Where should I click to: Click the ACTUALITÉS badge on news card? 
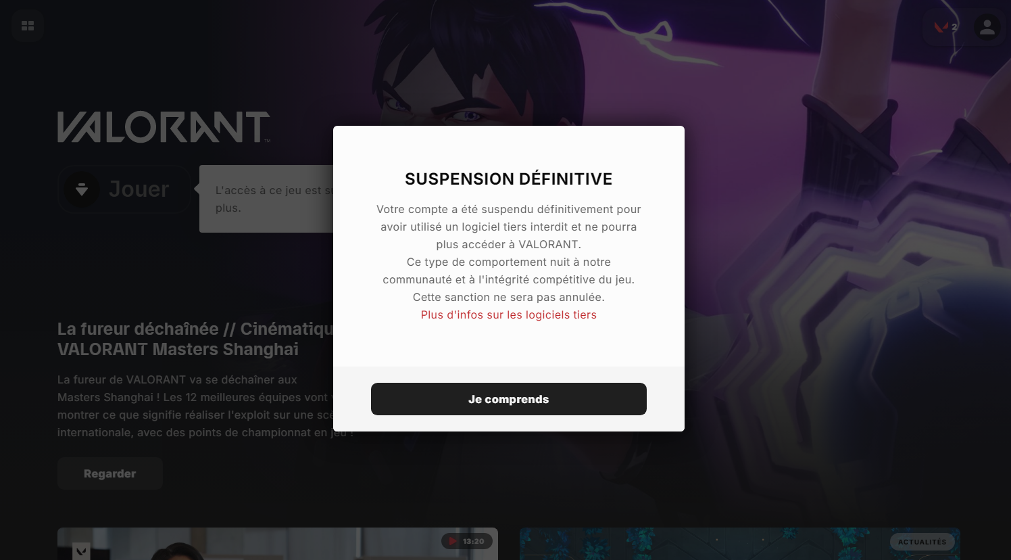pos(922,542)
